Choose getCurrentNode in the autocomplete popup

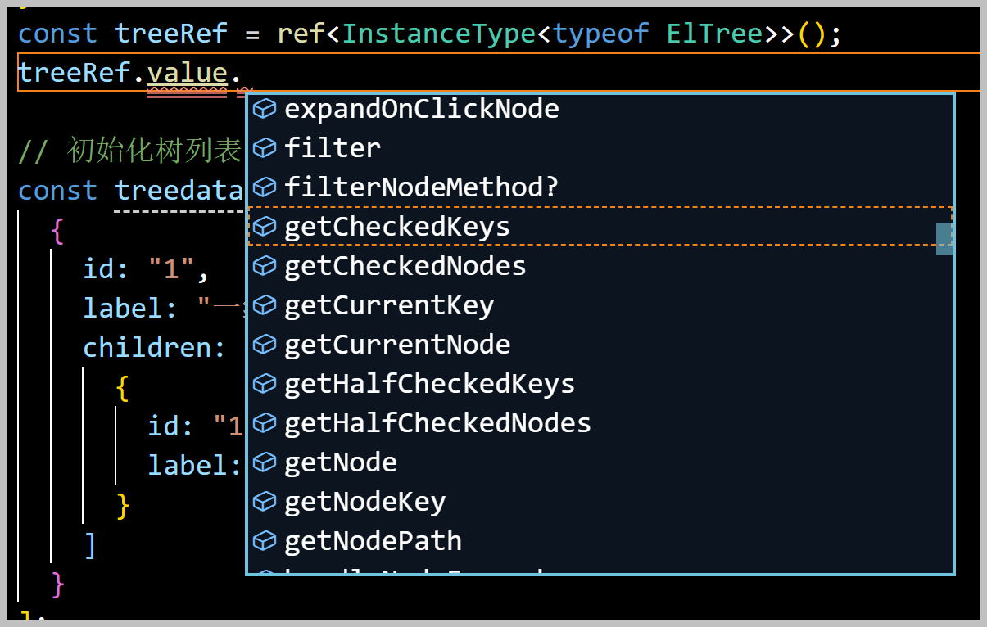pos(600,344)
